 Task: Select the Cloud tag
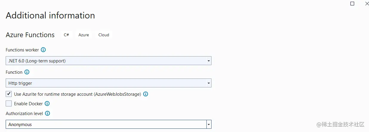tap(104, 35)
